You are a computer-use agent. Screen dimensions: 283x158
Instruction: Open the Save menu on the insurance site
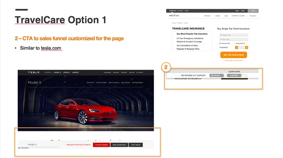tap(226, 16)
